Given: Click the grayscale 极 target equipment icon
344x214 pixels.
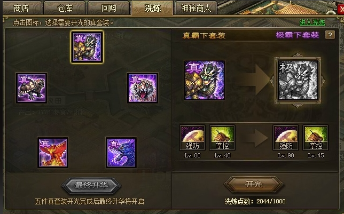Looking at the screenshot, I should 298,80.
